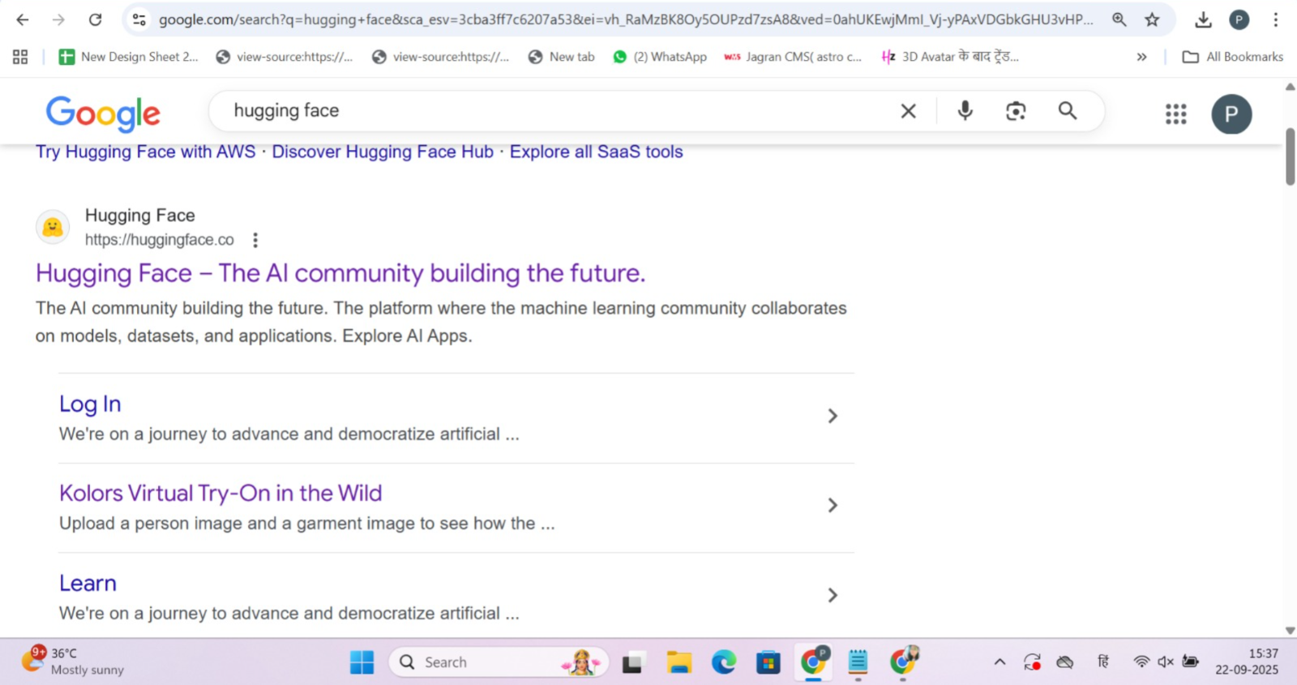The height and width of the screenshot is (685, 1297).
Task: Open the Wi-Fi network tray icon
Action: coord(1141,662)
